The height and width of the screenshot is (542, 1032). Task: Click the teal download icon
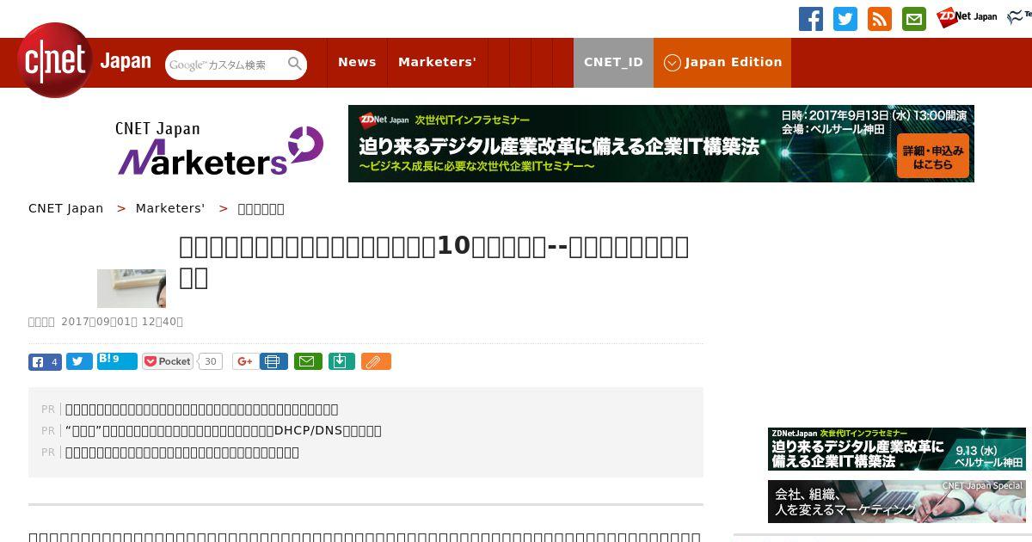tap(341, 362)
